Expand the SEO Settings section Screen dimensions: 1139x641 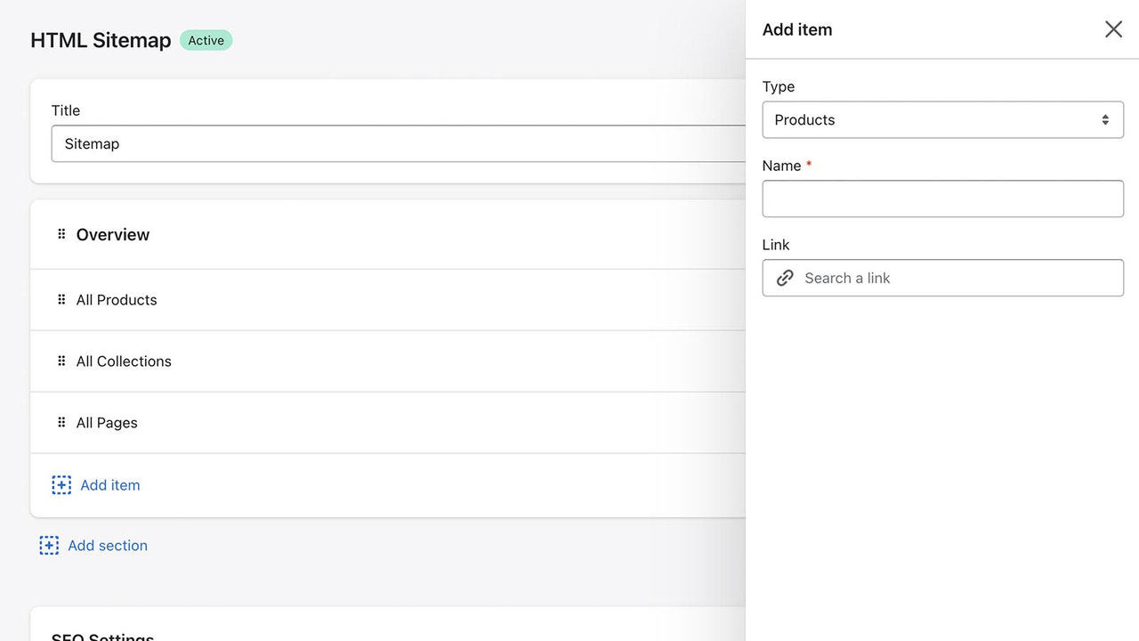click(102, 636)
